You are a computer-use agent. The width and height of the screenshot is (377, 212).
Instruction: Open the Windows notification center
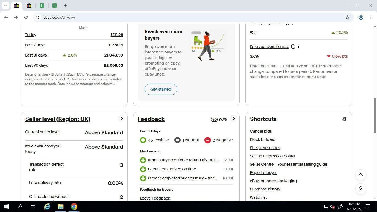[x=368, y=206]
